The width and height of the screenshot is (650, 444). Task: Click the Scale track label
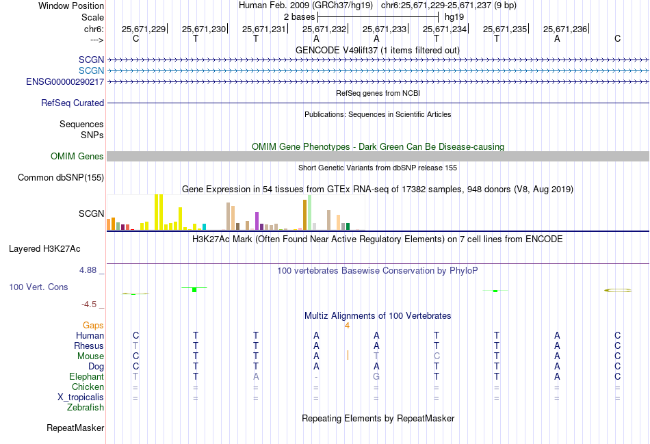point(92,17)
